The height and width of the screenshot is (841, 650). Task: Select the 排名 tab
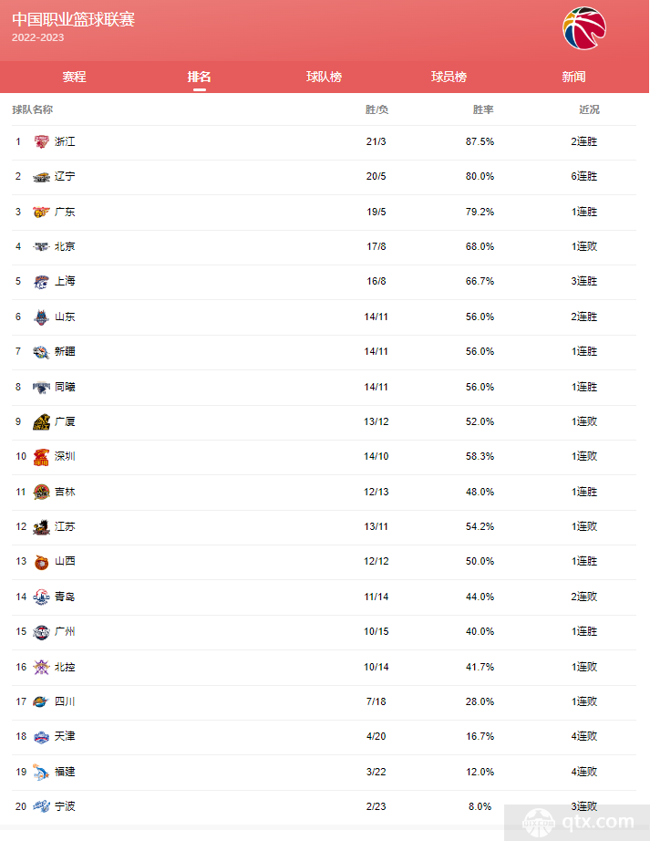coord(200,77)
